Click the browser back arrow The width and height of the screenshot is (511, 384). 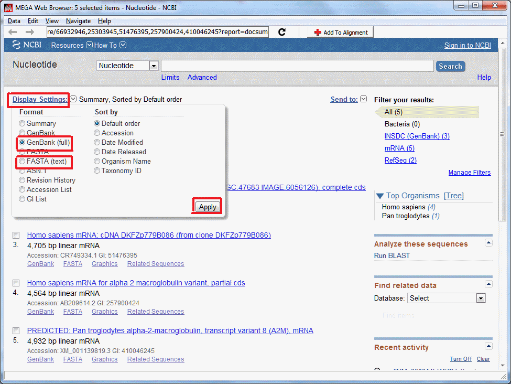13,32
